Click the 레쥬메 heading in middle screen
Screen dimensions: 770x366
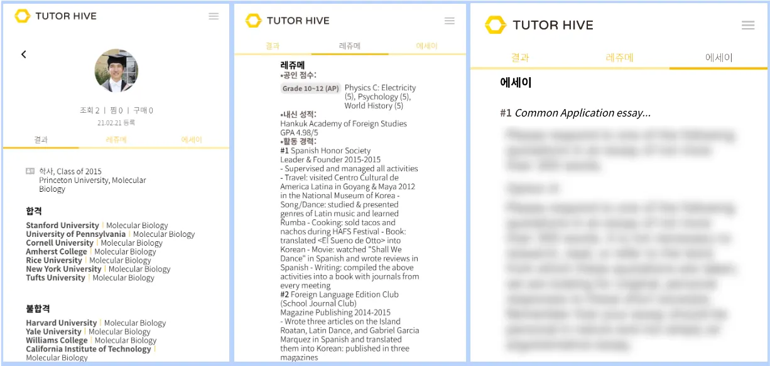click(x=293, y=65)
